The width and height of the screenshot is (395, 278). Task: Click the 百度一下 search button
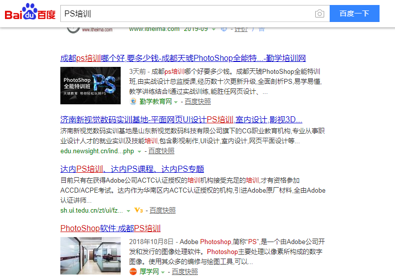pyautogui.click(x=355, y=13)
